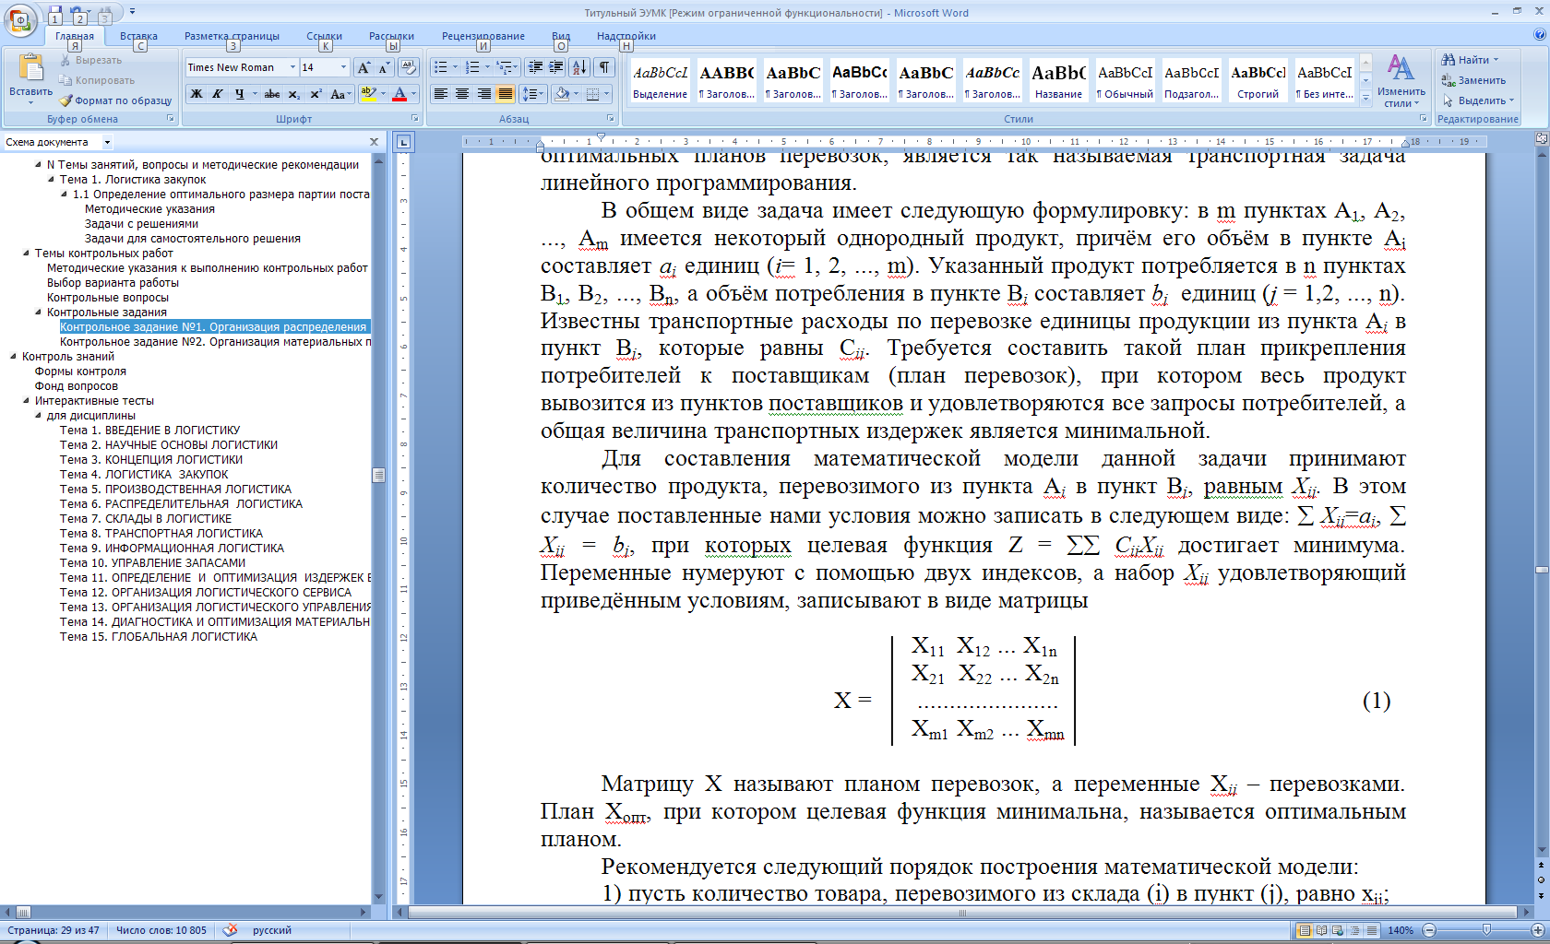This screenshot has height=944, width=1550.
Task: Open Вставка ribbon tab
Action: [138, 36]
